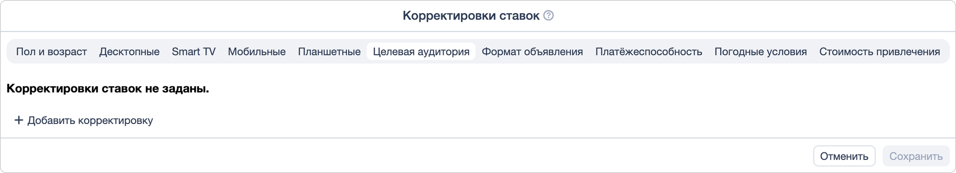Viewport: 956px width, 173px height.
Task: Switch to the Формат объявления tab
Action: coord(532,51)
